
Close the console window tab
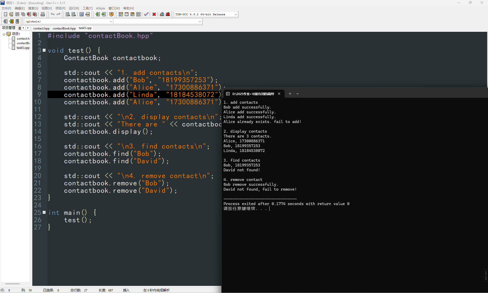pos(279,94)
